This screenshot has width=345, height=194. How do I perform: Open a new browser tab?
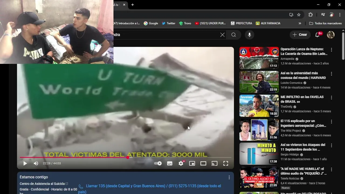[x=133, y=5]
